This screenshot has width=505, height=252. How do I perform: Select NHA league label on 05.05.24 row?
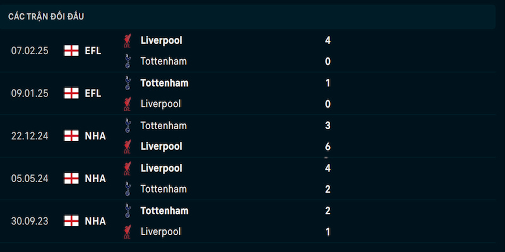coord(95,178)
